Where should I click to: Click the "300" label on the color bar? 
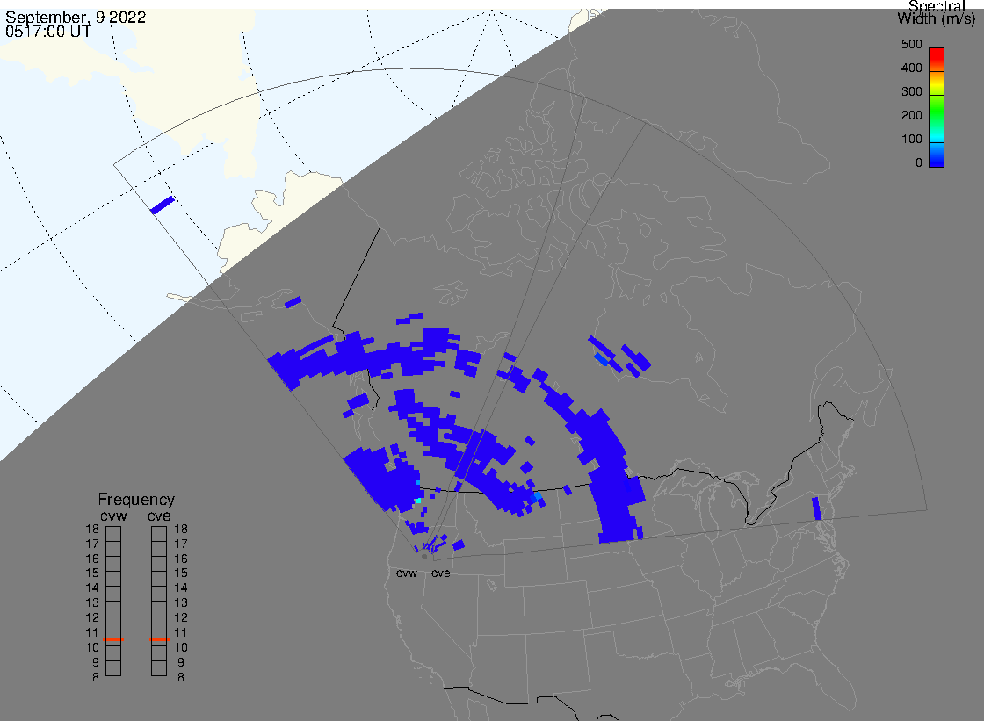click(x=911, y=91)
